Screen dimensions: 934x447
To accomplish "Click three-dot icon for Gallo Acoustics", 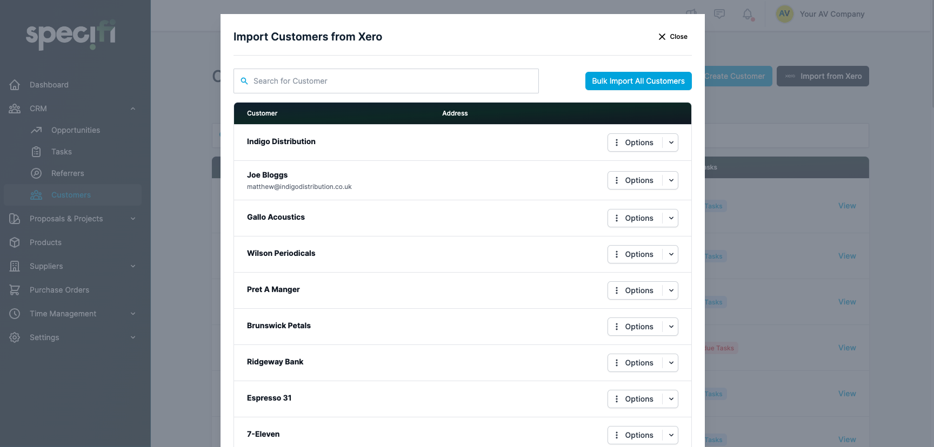I will [617, 218].
